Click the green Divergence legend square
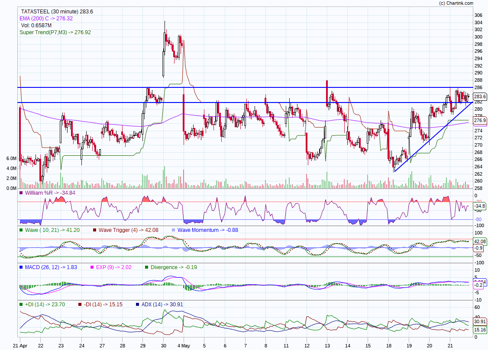 [146, 267]
